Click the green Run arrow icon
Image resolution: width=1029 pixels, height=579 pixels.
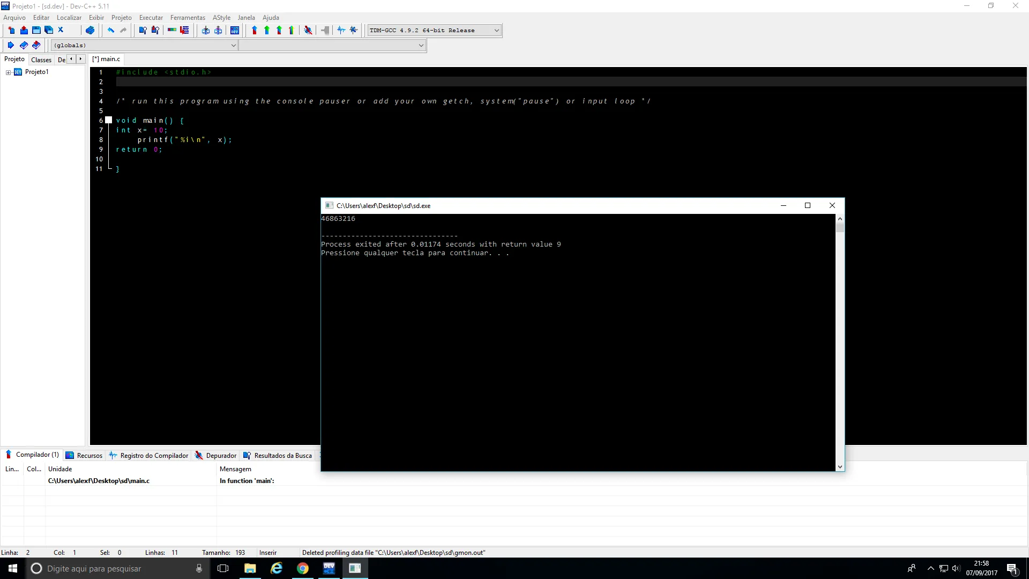click(x=267, y=31)
